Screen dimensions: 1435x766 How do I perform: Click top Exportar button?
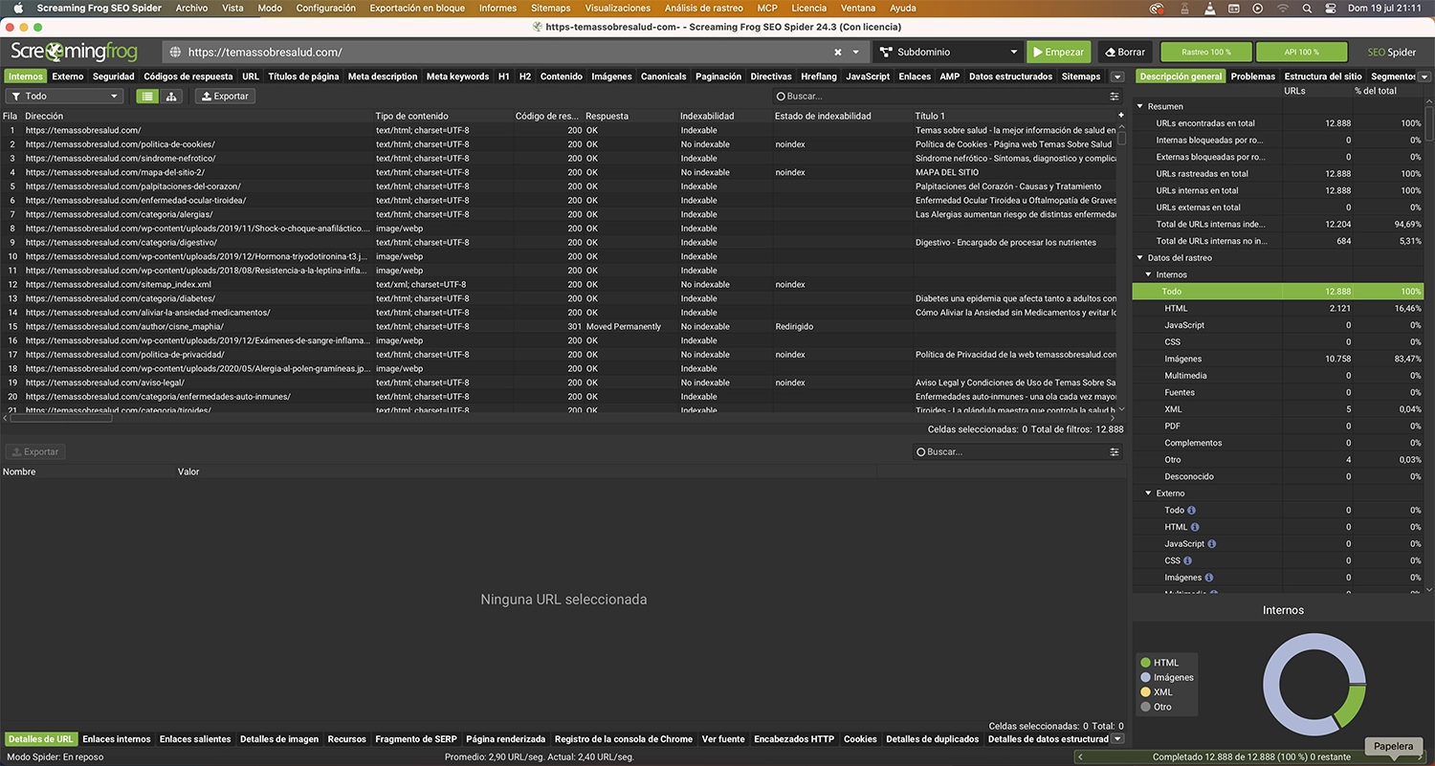[x=225, y=96]
